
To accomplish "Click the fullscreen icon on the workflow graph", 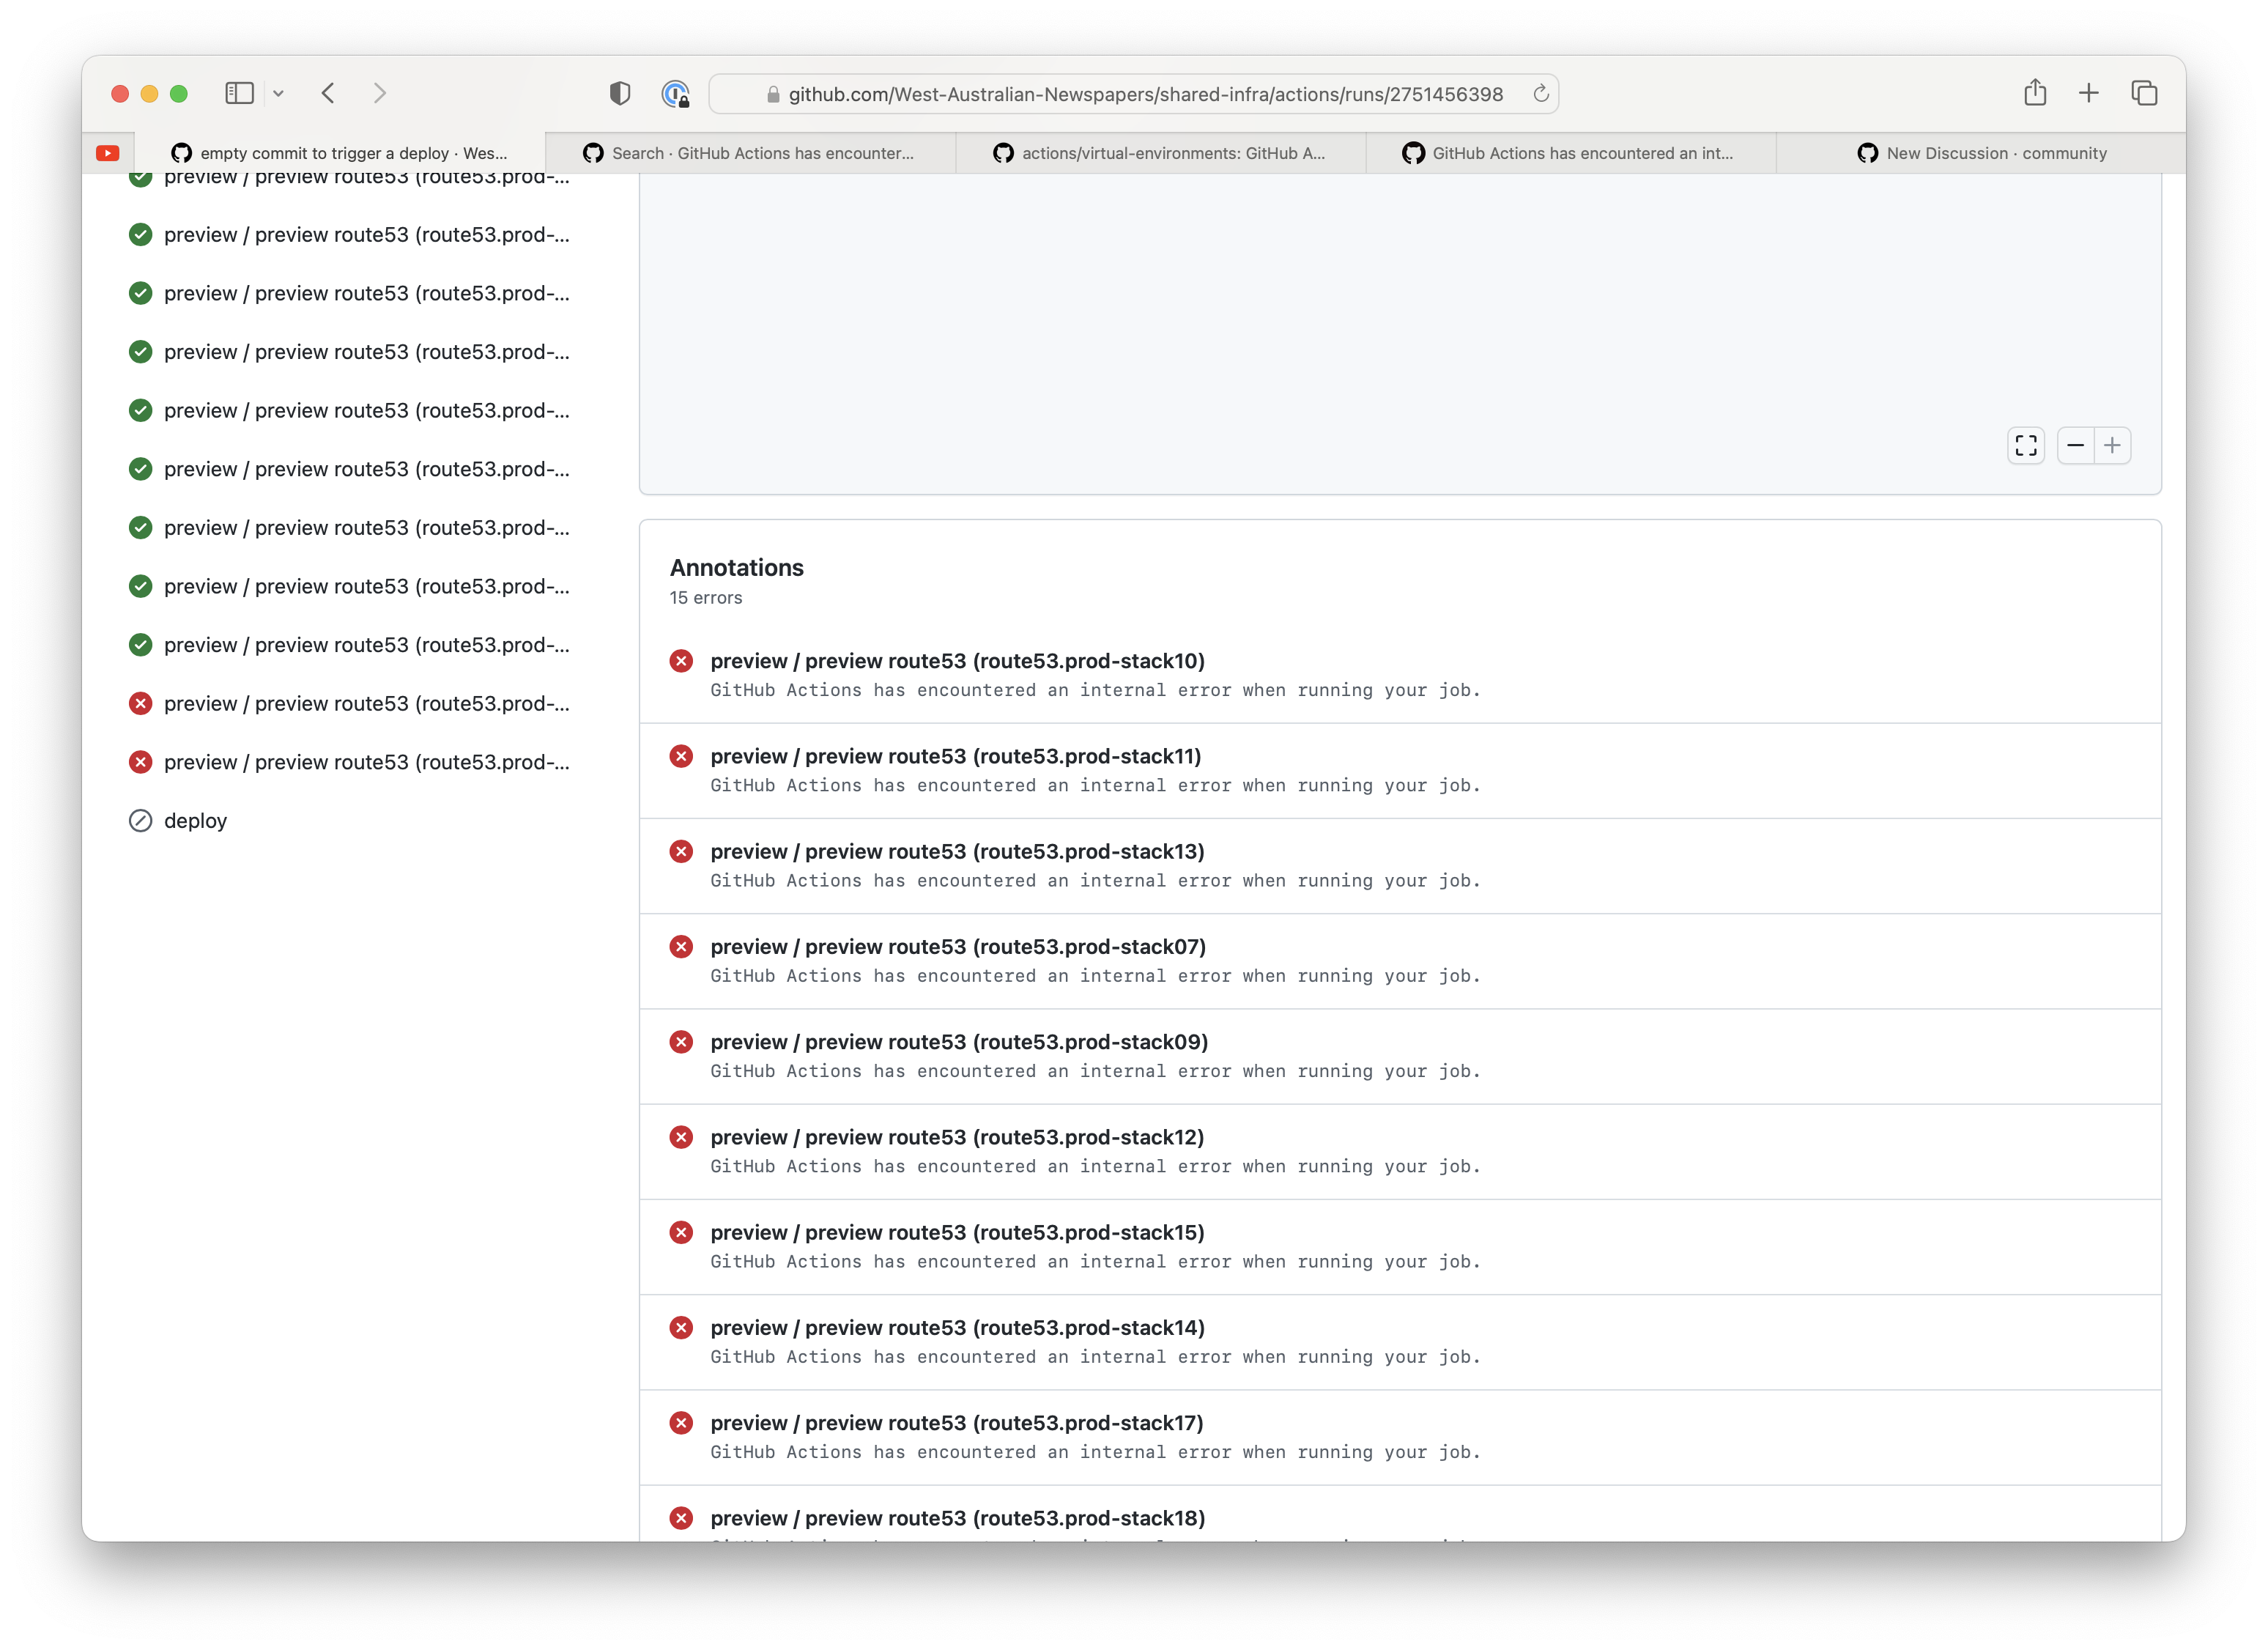I will 2026,446.
